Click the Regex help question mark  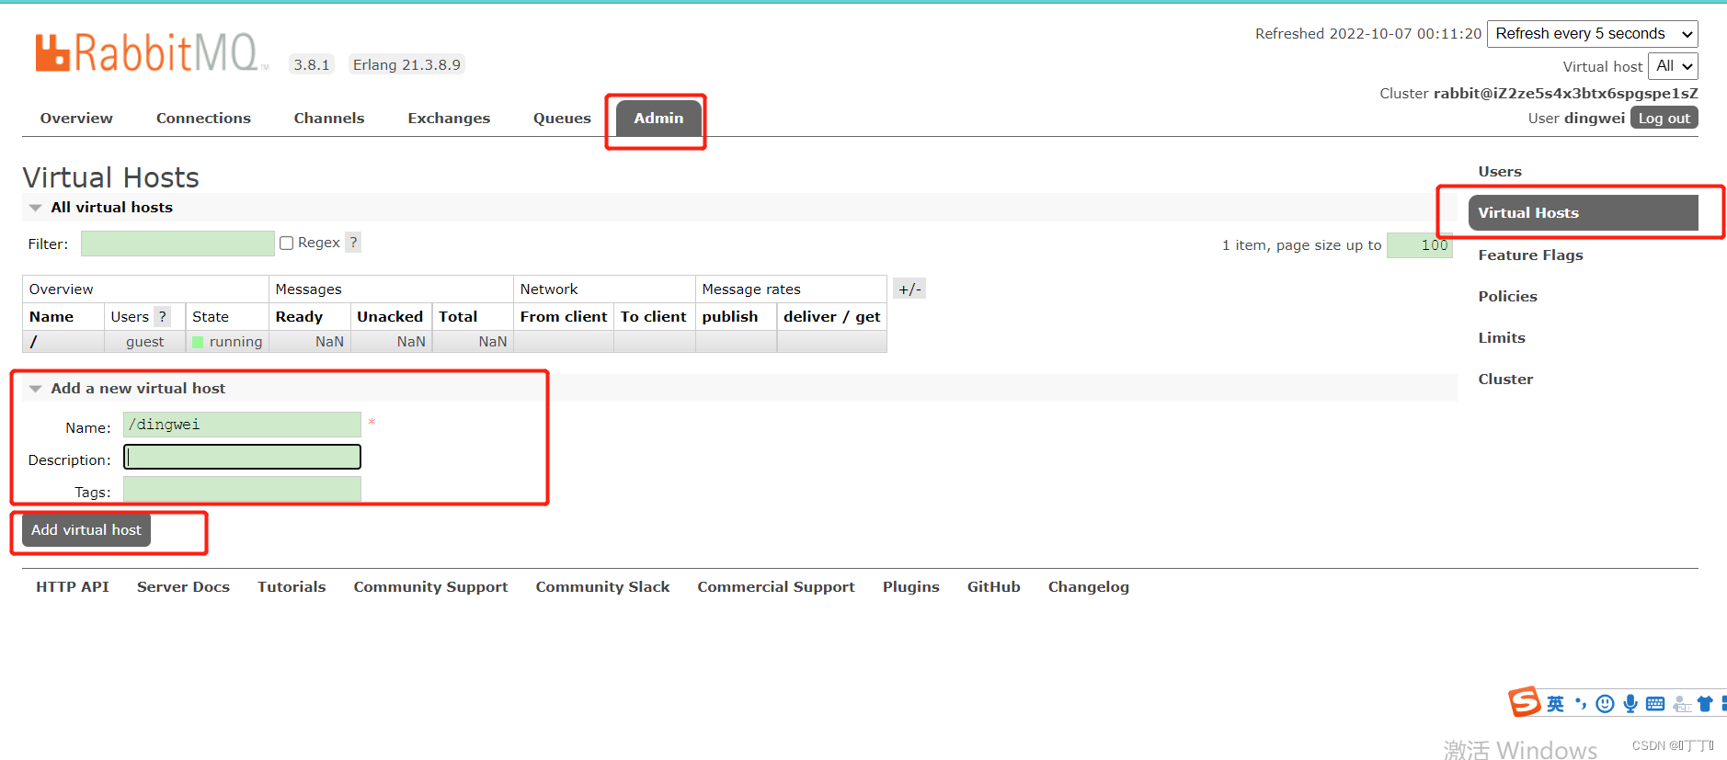point(353,243)
